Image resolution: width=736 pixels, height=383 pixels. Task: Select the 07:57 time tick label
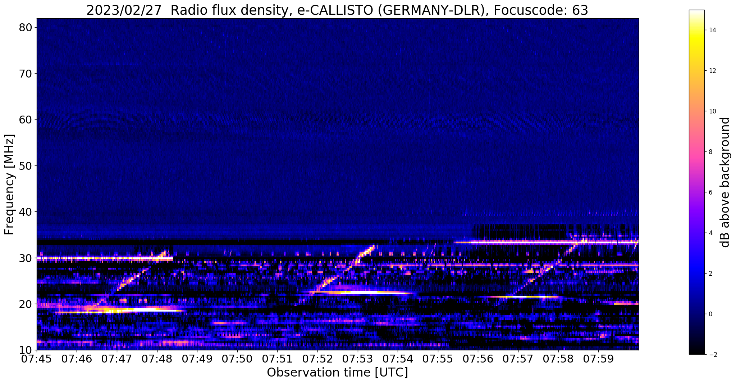tap(518, 359)
